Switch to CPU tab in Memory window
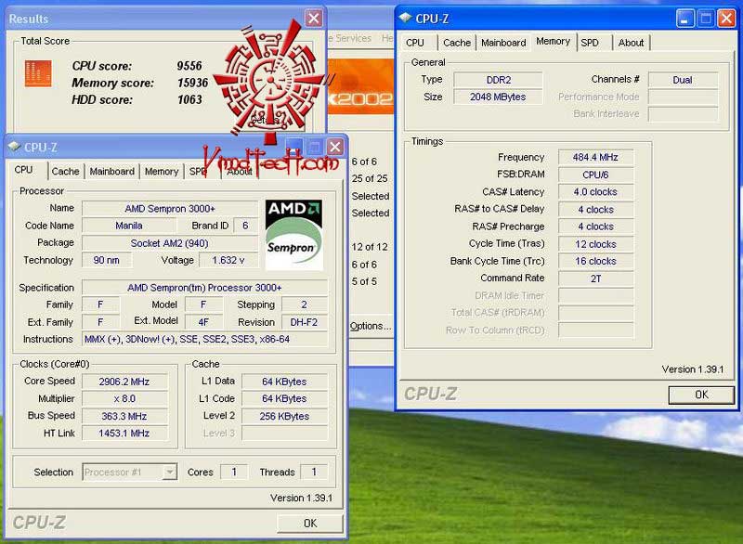Image resolution: width=743 pixels, height=544 pixels. click(x=415, y=43)
